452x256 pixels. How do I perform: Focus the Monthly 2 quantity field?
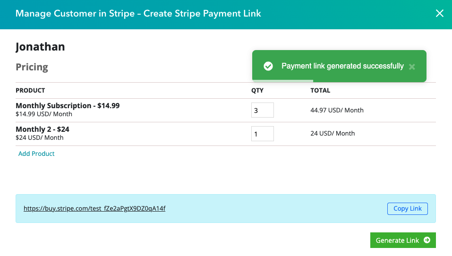[262, 134]
